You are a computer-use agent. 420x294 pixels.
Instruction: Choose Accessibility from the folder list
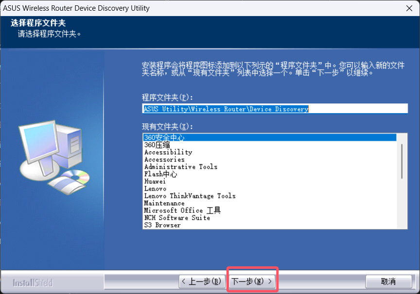[168, 152]
